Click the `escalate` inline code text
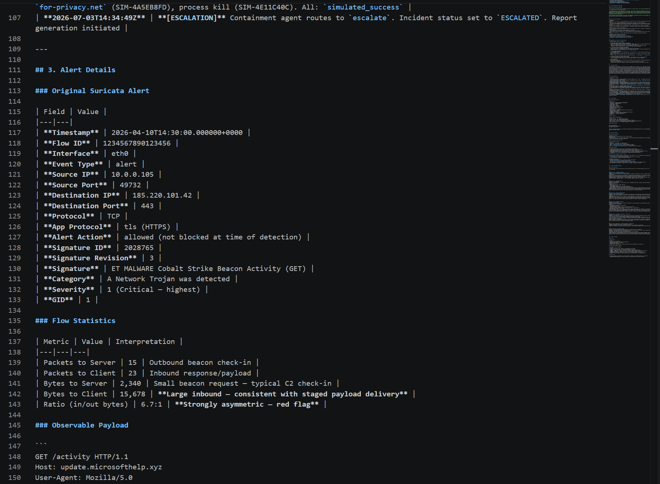This screenshot has width=660, height=484. pyautogui.click(x=369, y=18)
